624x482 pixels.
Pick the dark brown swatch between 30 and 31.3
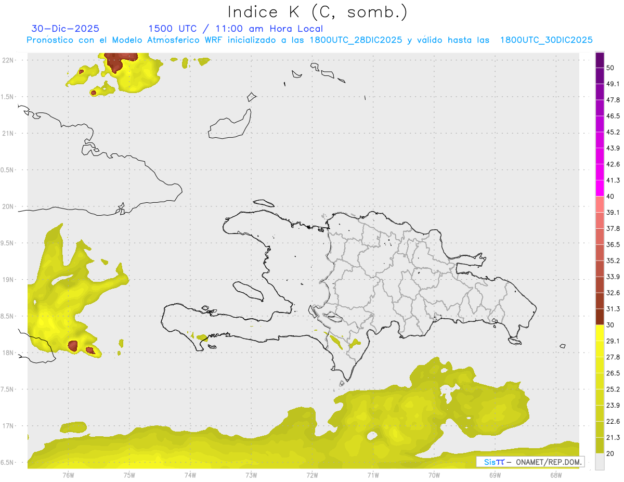tap(600, 317)
